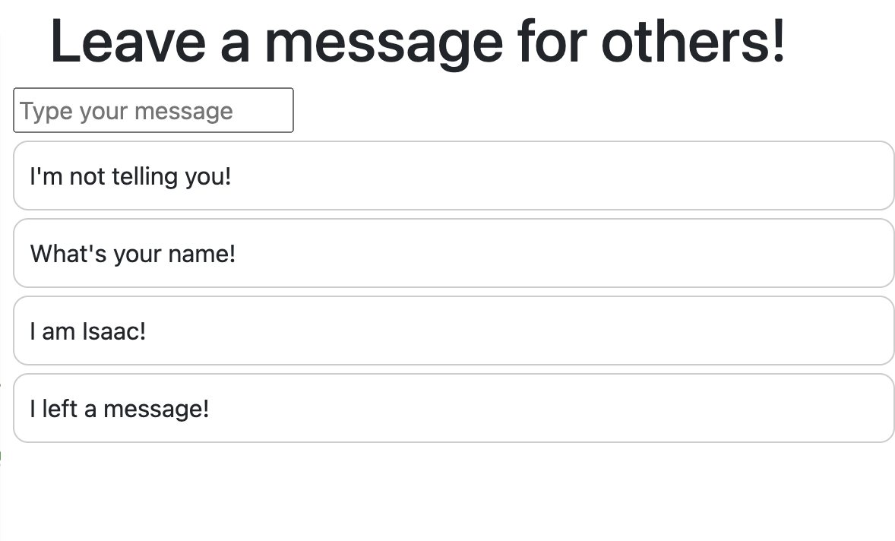Select the "What's your name!" message card
Screen dimensions: 895x541
(x=454, y=253)
